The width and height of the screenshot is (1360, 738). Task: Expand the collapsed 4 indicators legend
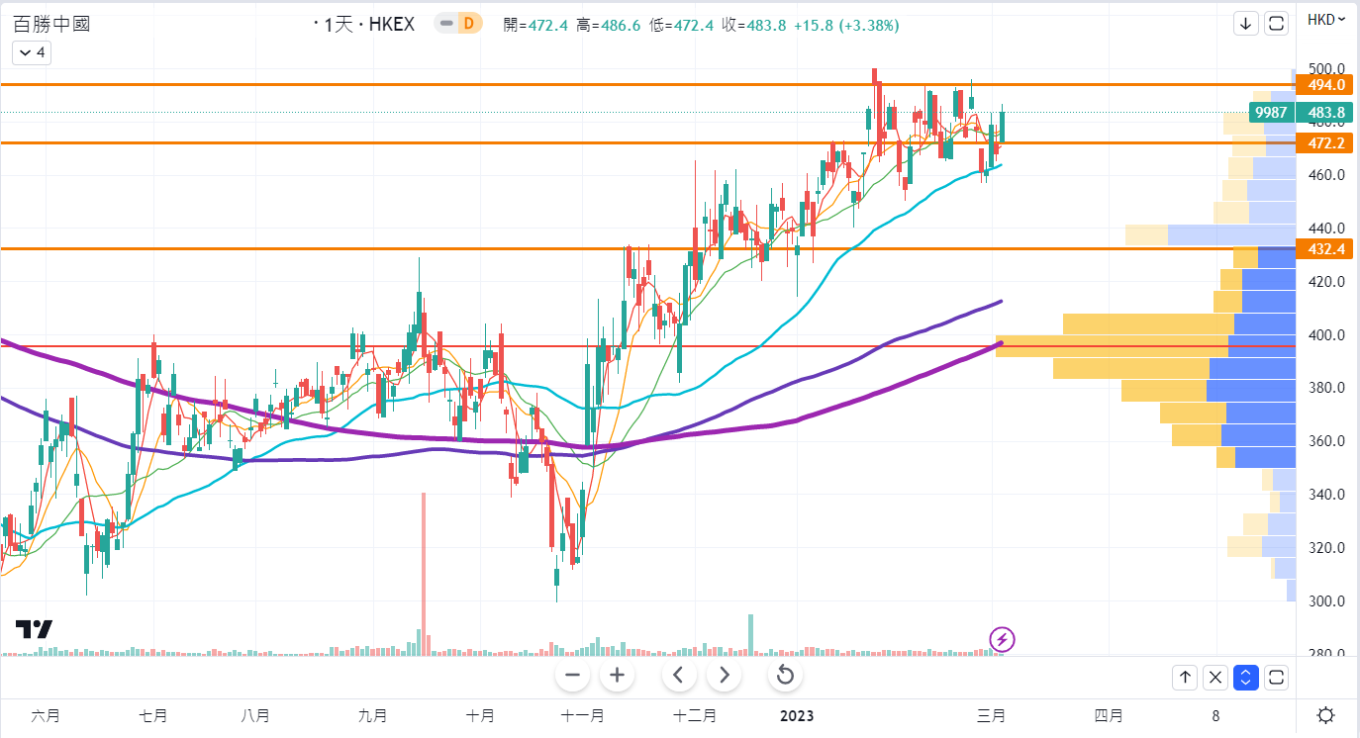31,52
